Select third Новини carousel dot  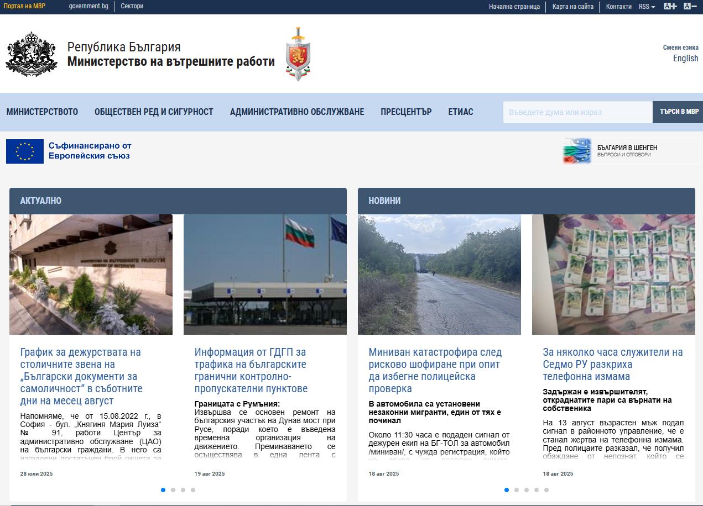(x=527, y=490)
